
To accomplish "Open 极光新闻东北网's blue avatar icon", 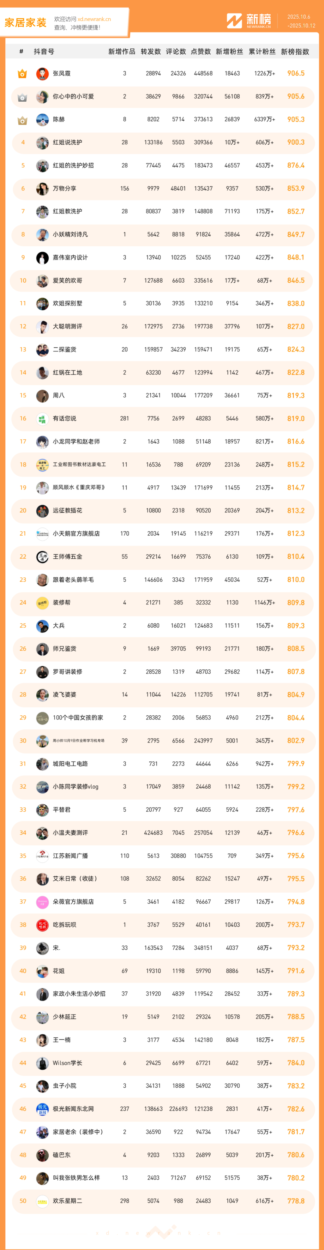I will coord(43,1109).
